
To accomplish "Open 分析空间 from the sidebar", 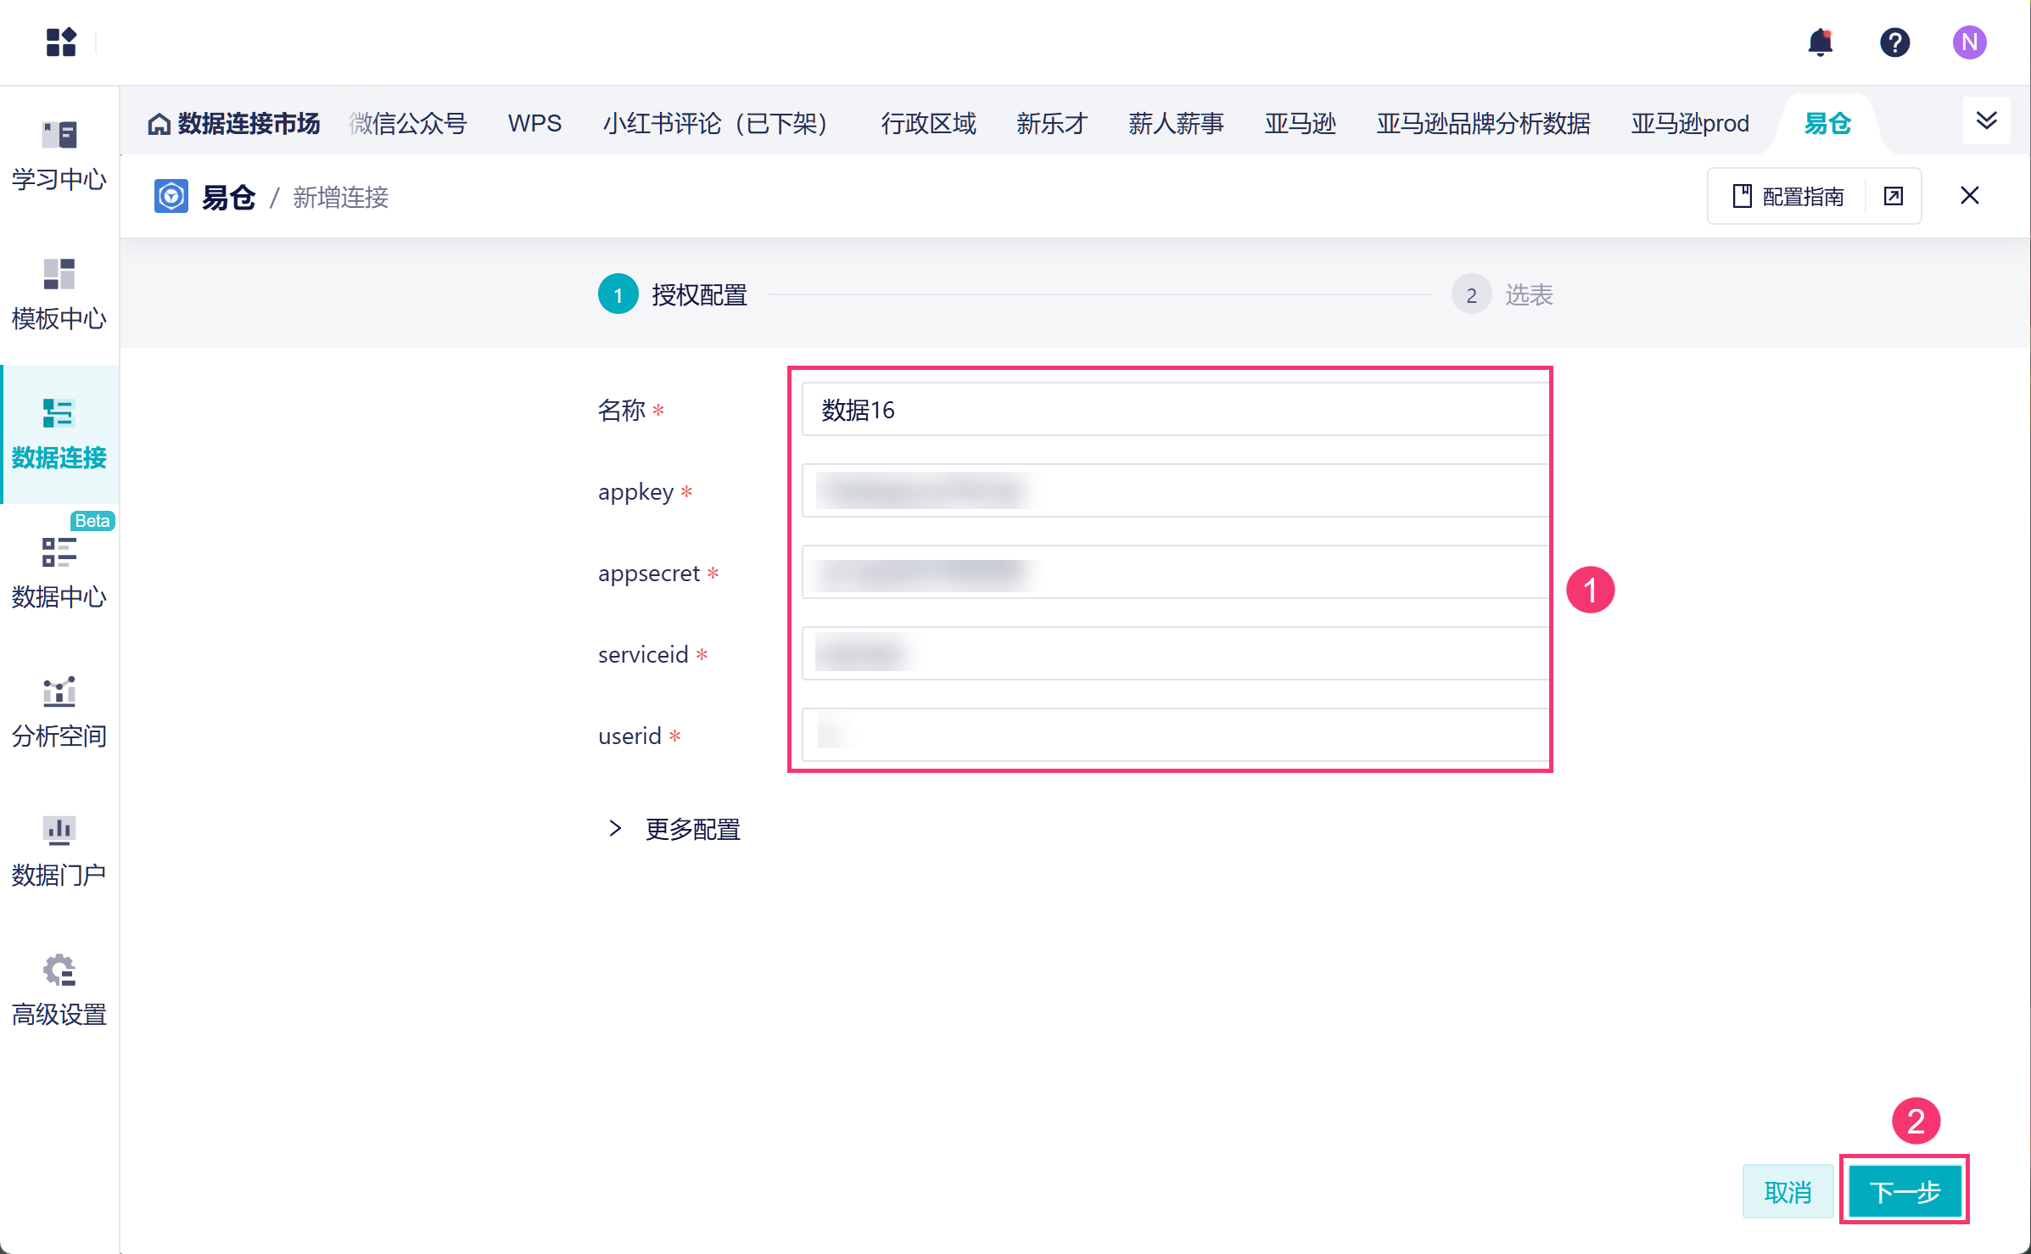I will coord(59,712).
